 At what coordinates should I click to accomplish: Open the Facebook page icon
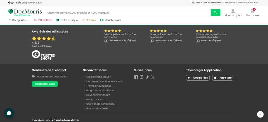(136, 77)
